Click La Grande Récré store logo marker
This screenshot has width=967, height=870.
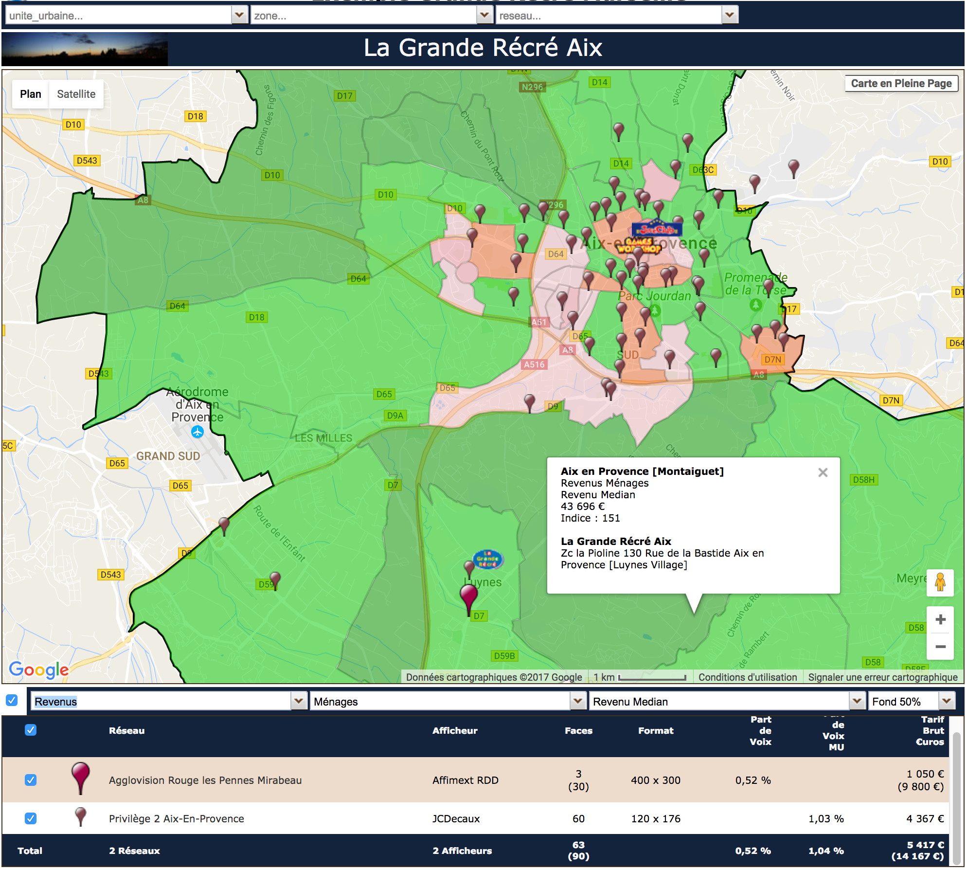click(487, 560)
